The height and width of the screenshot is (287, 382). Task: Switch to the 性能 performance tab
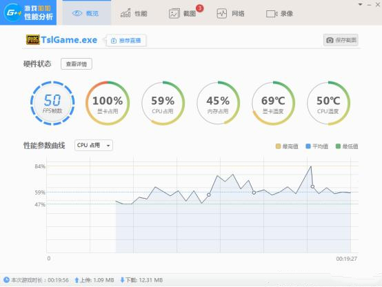tap(134, 13)
